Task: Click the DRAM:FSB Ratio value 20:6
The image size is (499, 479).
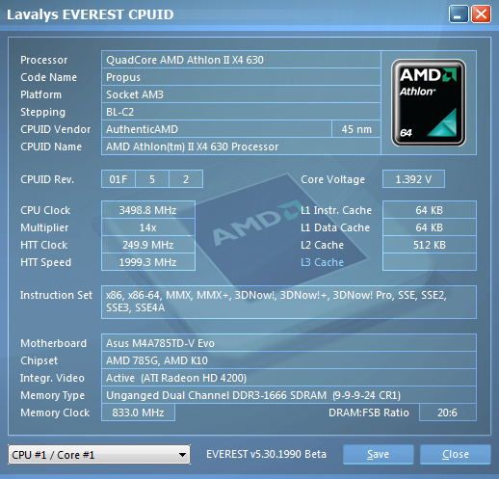Action: coord(448,412)
